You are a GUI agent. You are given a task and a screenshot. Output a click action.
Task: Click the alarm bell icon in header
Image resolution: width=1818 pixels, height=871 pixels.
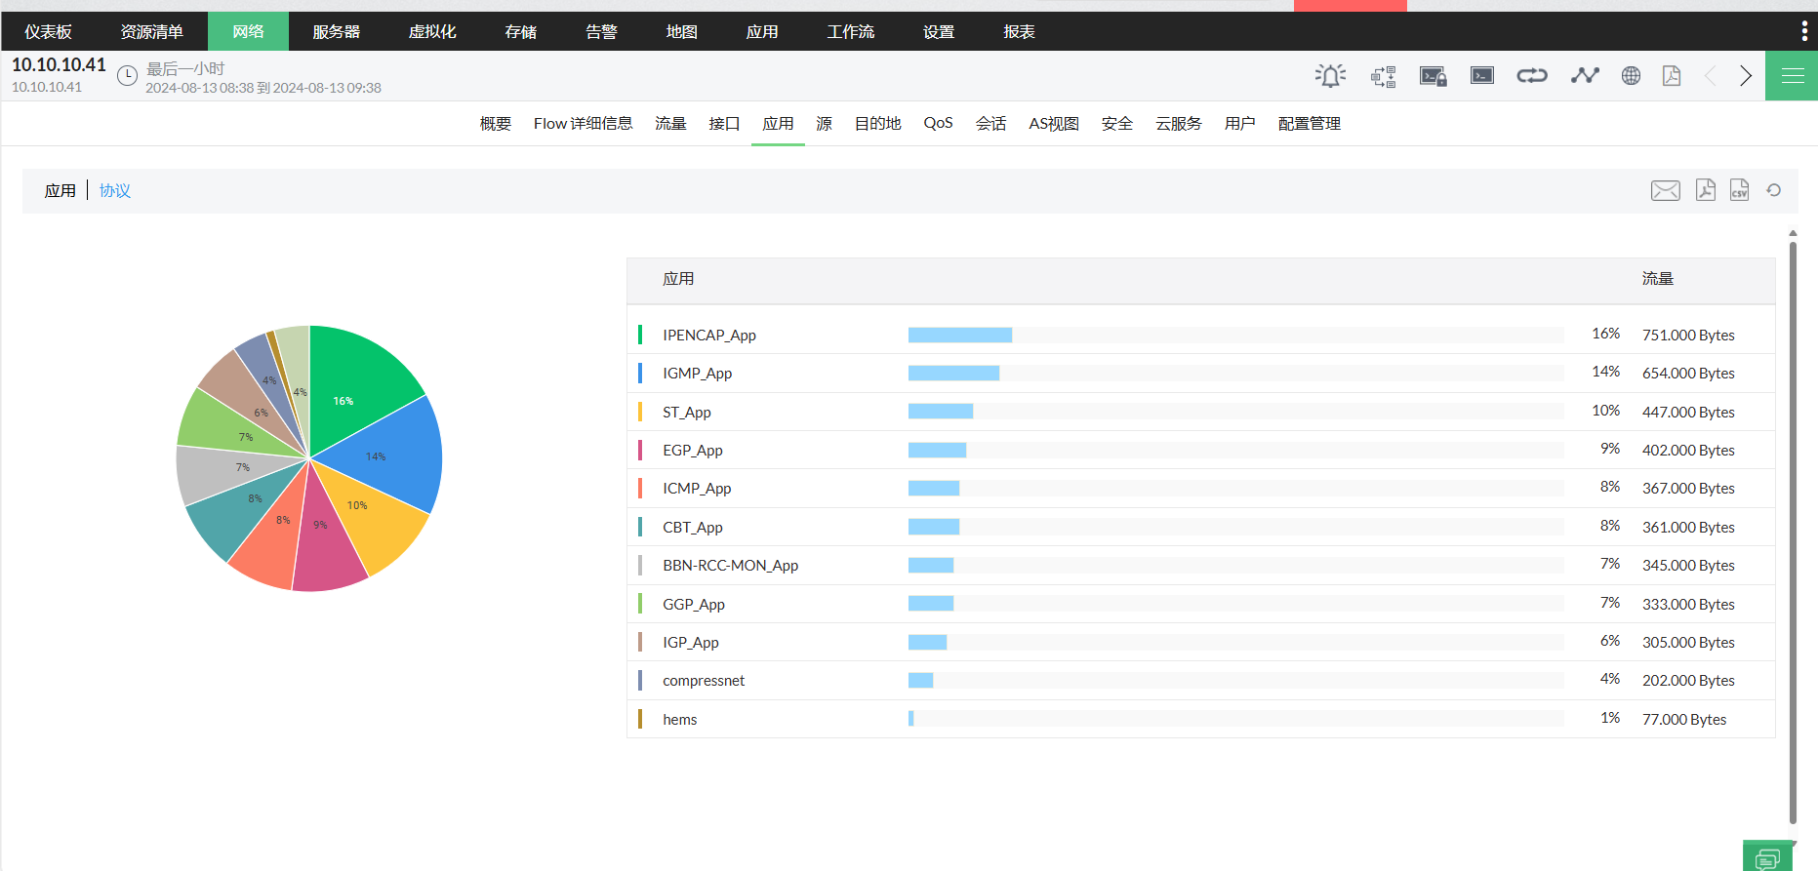pos(1330,76)
